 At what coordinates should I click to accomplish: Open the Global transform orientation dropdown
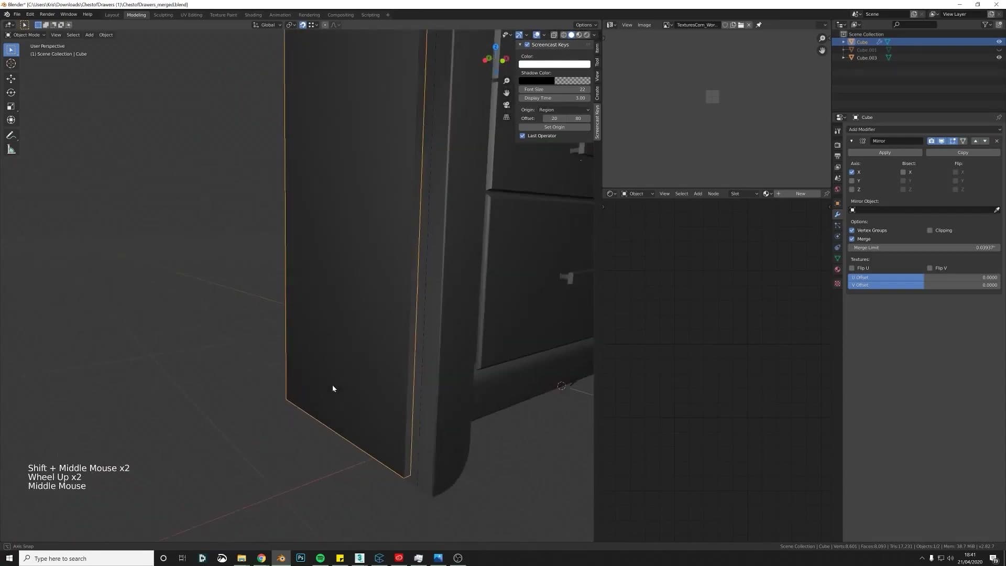[267, 25]
